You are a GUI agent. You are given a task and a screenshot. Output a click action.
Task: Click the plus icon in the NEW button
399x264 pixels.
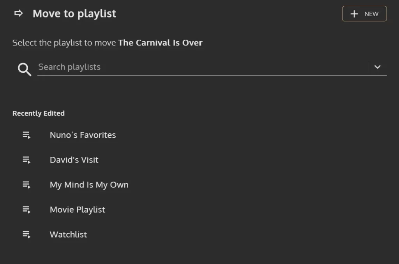[x=354, y=14]
